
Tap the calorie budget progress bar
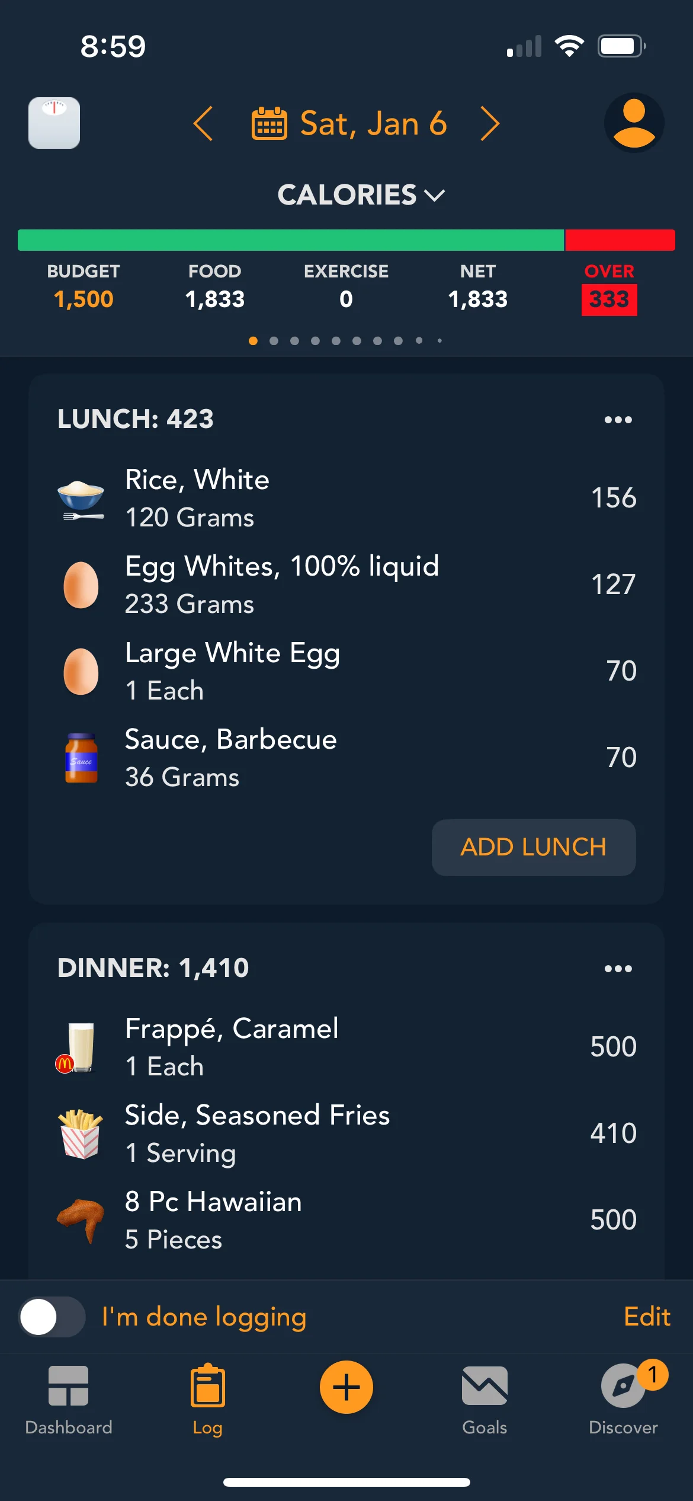tap(346, 240)
